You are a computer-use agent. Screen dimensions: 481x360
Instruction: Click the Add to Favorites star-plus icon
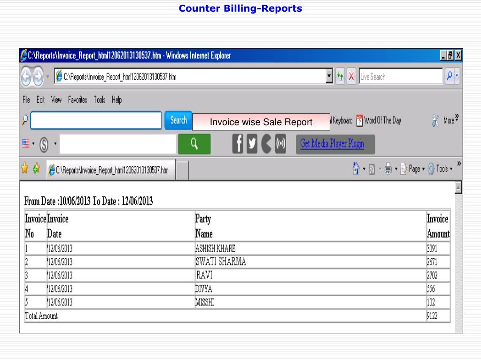pos(37,168)
